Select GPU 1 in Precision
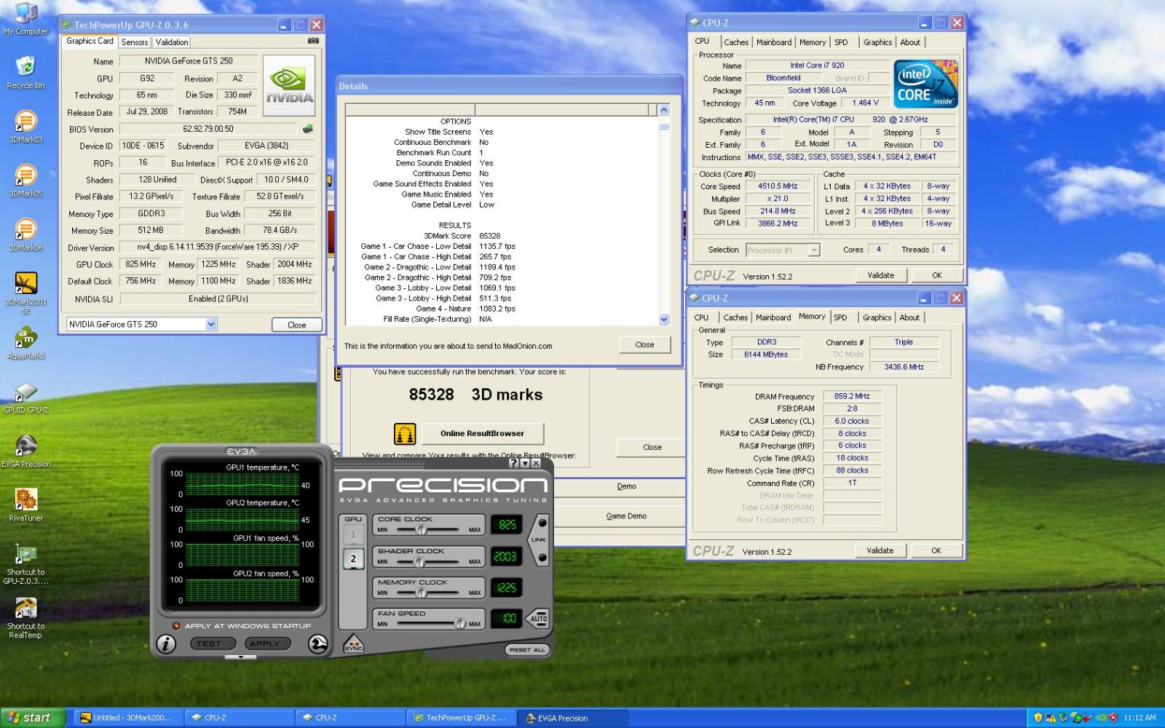1165x728 pixels. [353, 534]
